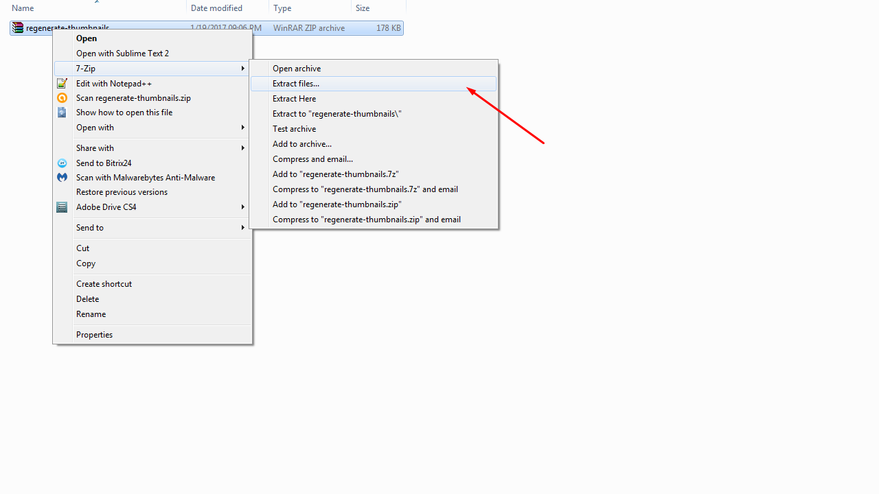This screenshot has height=494, width=879.
Task: Click the Bitrix24 icon in context menu
Action: click(62, 163)
